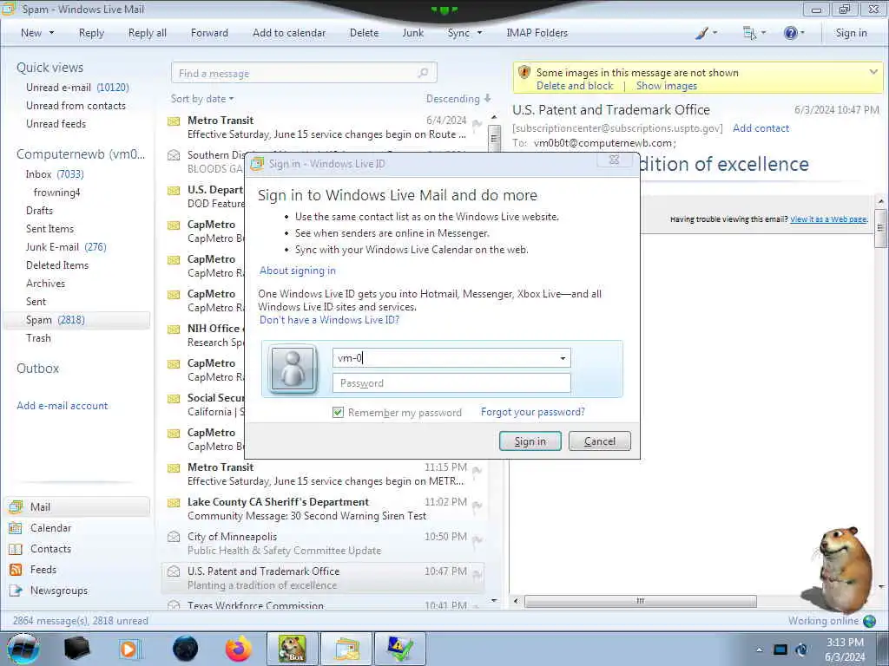Viewport: 889px width, 666px height.
Task: Click Don't have a Windows Live ID link
Action: tap(329, 320)
